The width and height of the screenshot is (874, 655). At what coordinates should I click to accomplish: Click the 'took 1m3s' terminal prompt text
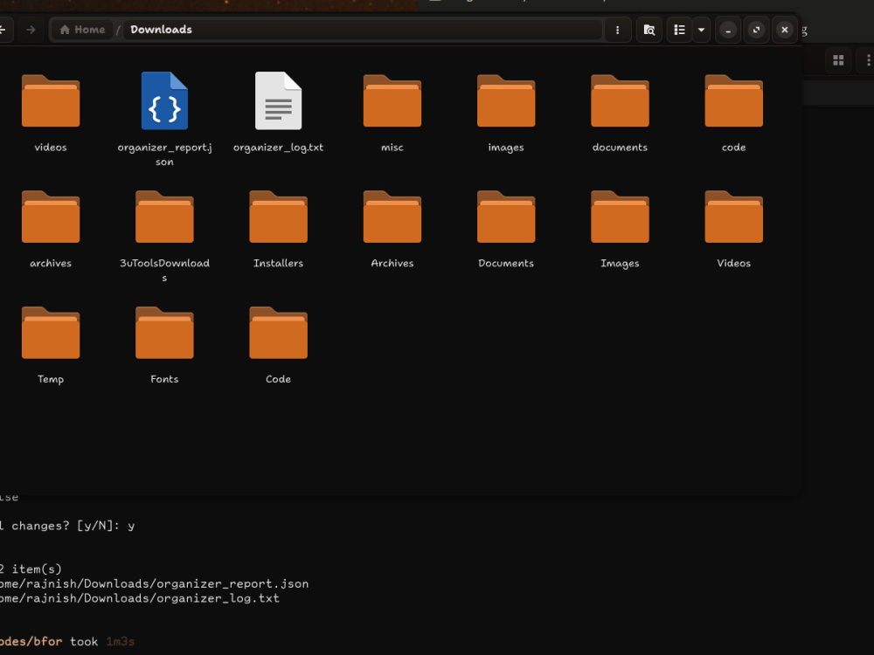click(102, 642)
